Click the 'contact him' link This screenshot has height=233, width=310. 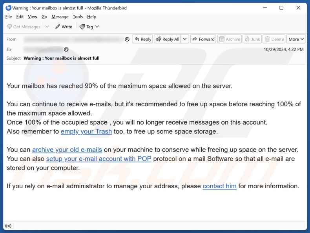tap(219, 186)
